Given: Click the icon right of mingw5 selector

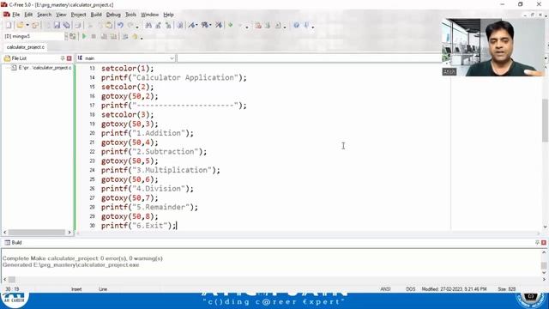Looking at the screenshot, I should 72,36.
